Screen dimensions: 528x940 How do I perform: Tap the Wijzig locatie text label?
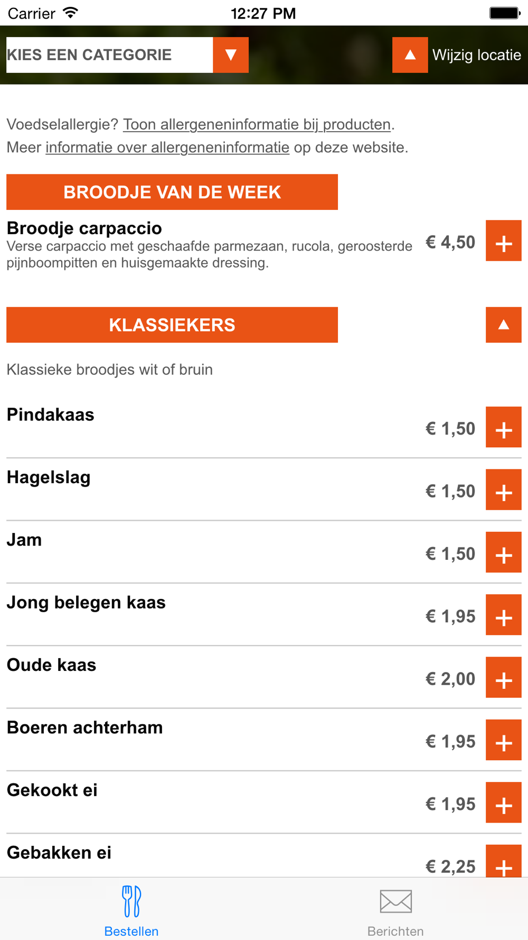[476, 55]
